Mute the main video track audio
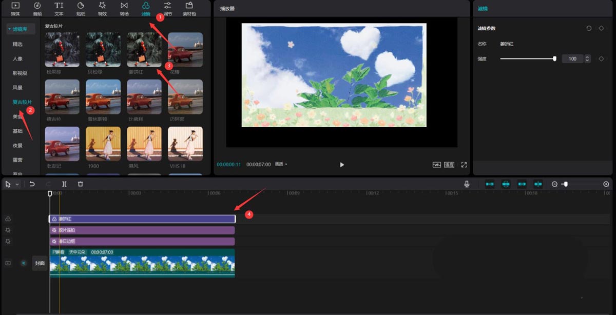616x315 pixels. click(23, 263)
